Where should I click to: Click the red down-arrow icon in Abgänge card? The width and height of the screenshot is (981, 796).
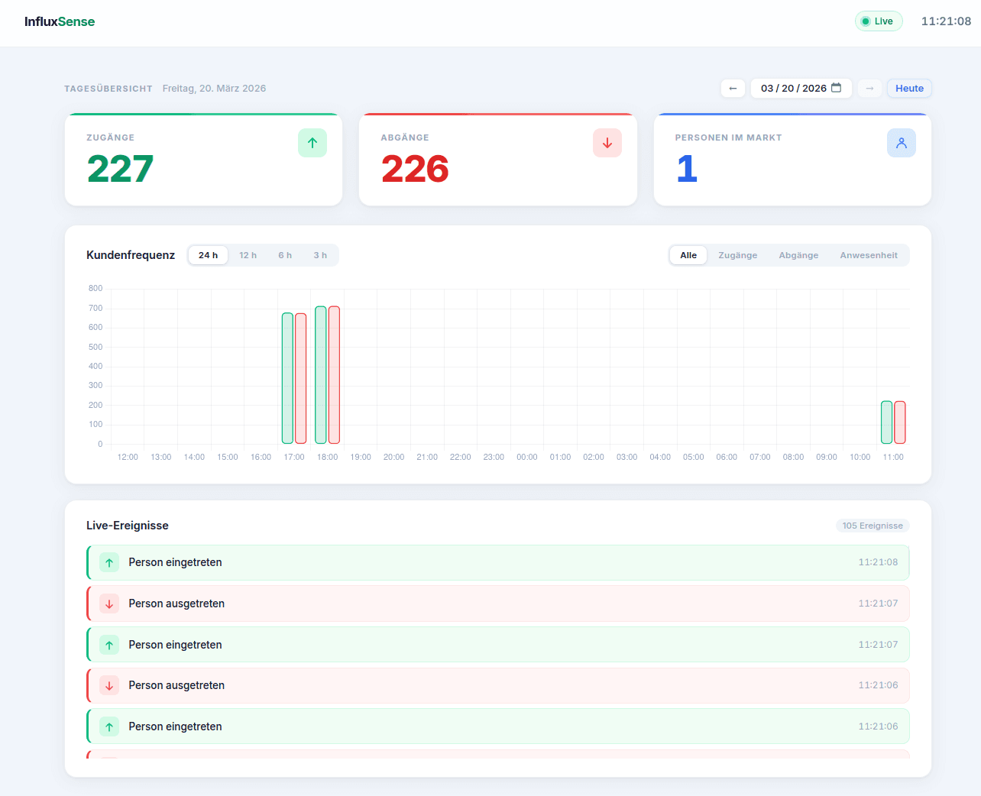607,143
